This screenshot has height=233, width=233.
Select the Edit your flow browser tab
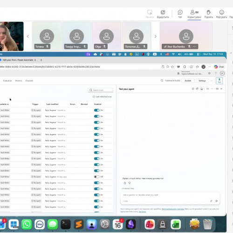pyautogui.click(x=18, y=60)
